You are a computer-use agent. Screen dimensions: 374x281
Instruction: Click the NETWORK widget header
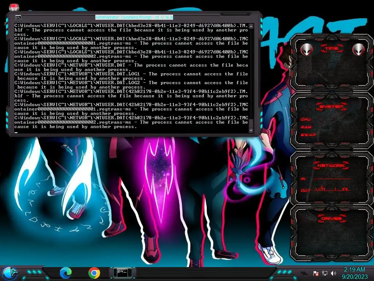331,165
